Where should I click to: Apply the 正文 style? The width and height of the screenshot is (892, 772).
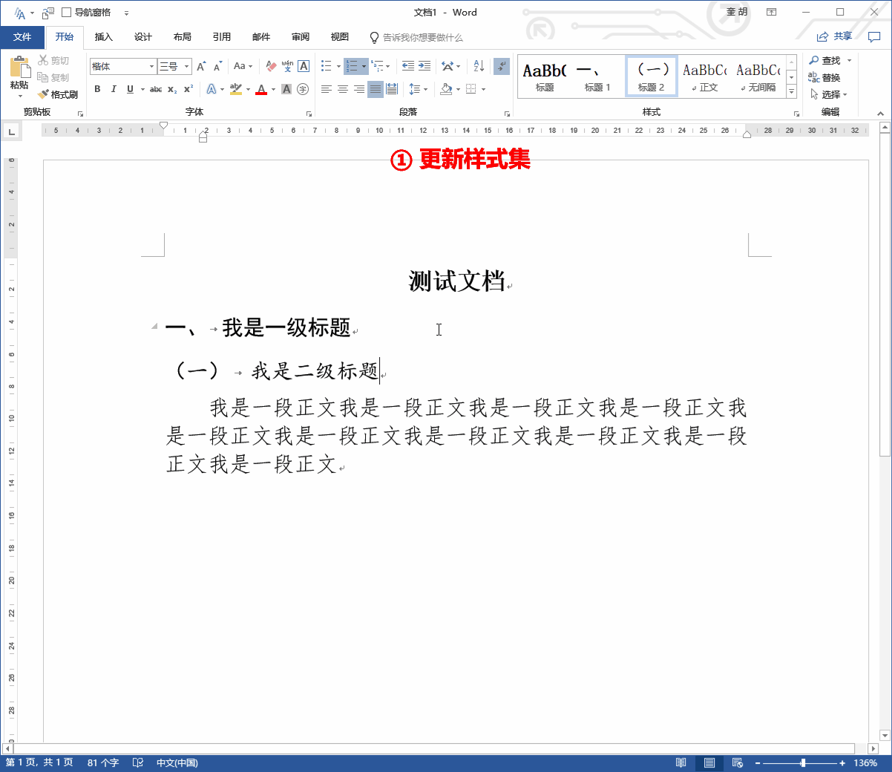tap(705, 76)
